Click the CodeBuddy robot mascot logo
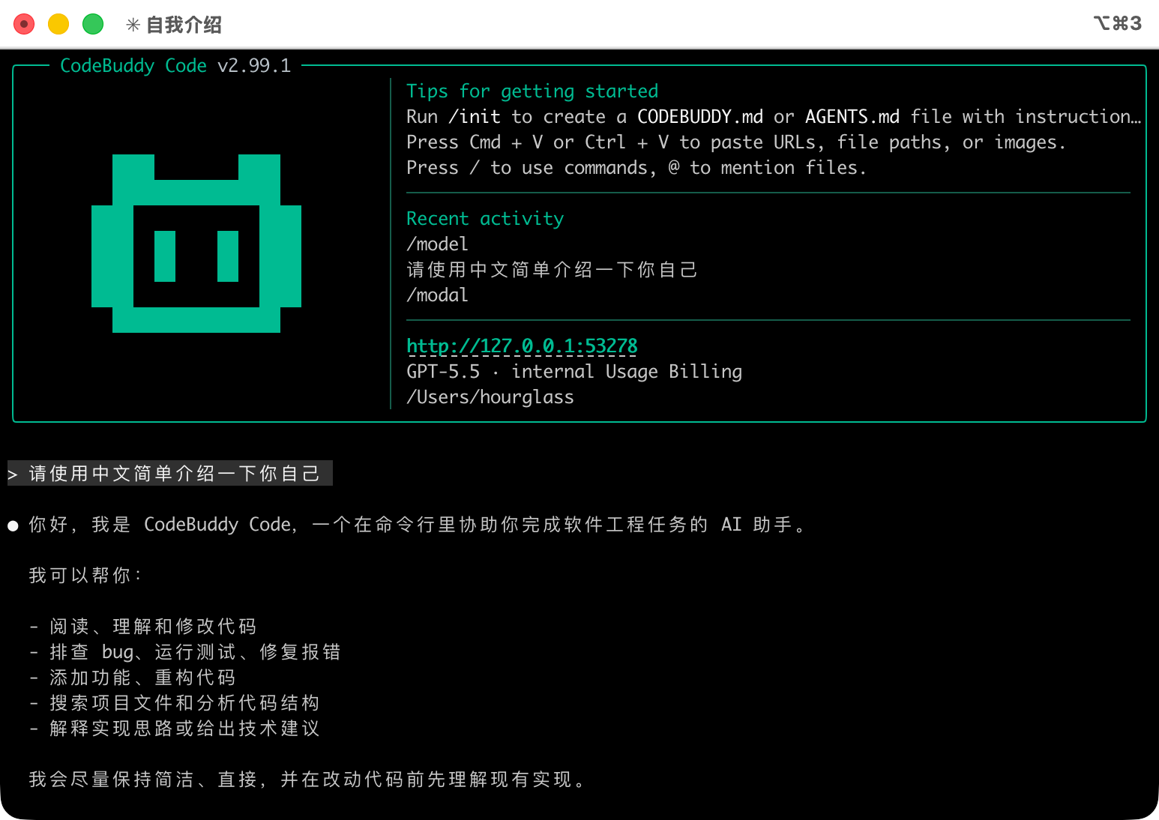This screenshot has height=820, width=1159. pos(196,244)
